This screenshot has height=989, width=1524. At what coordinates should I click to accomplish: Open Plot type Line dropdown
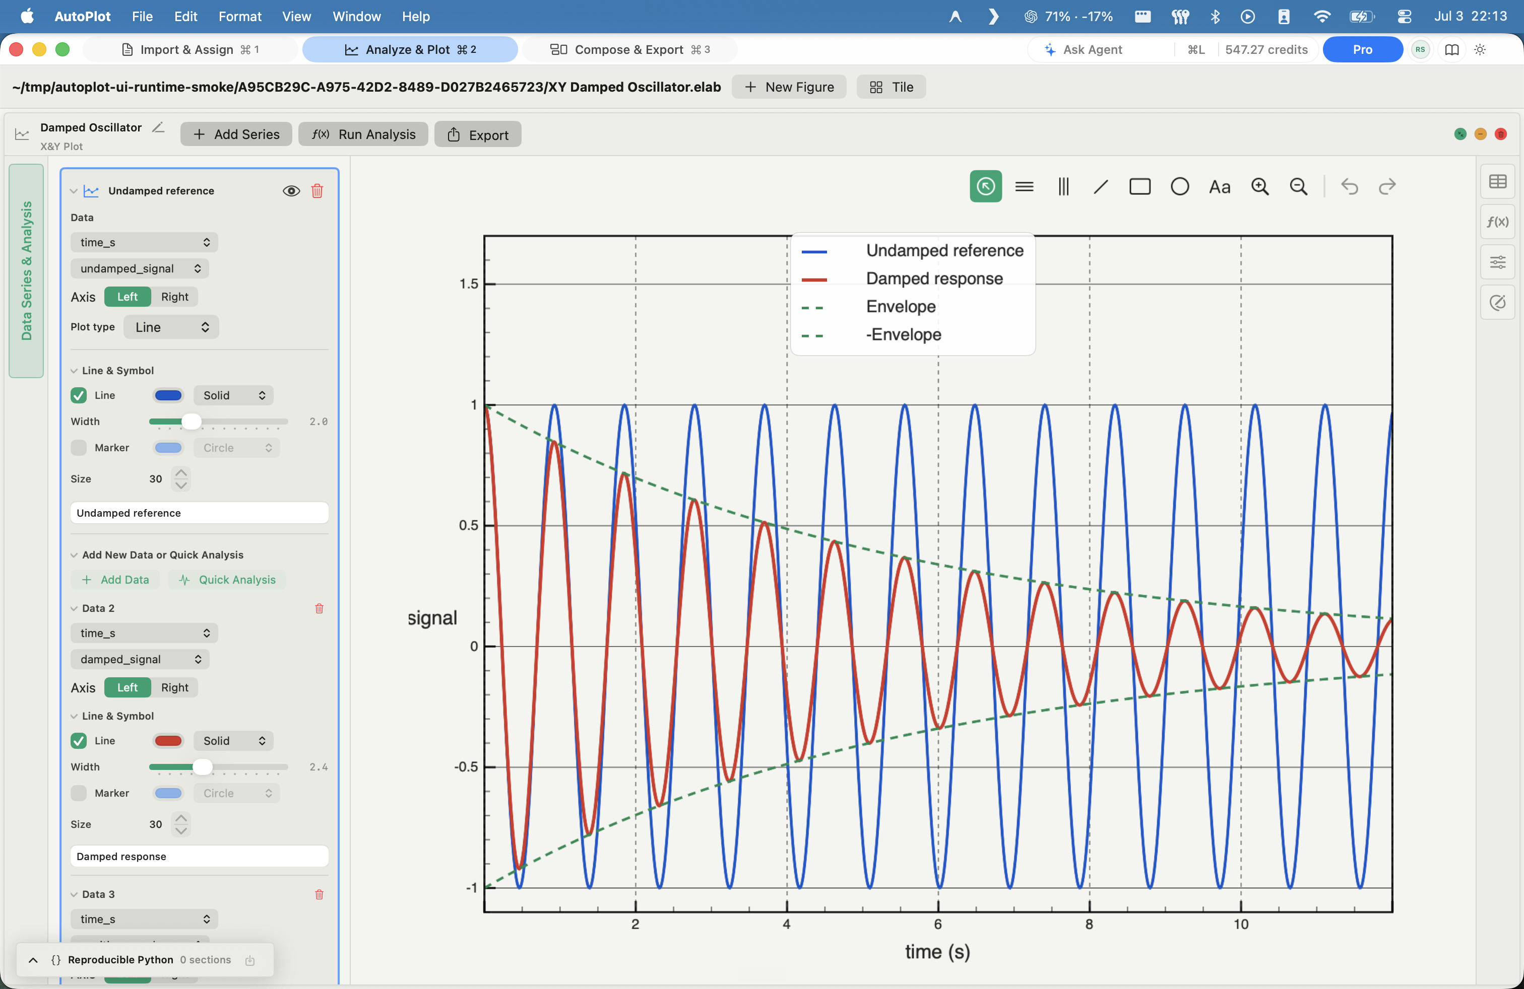171,327
